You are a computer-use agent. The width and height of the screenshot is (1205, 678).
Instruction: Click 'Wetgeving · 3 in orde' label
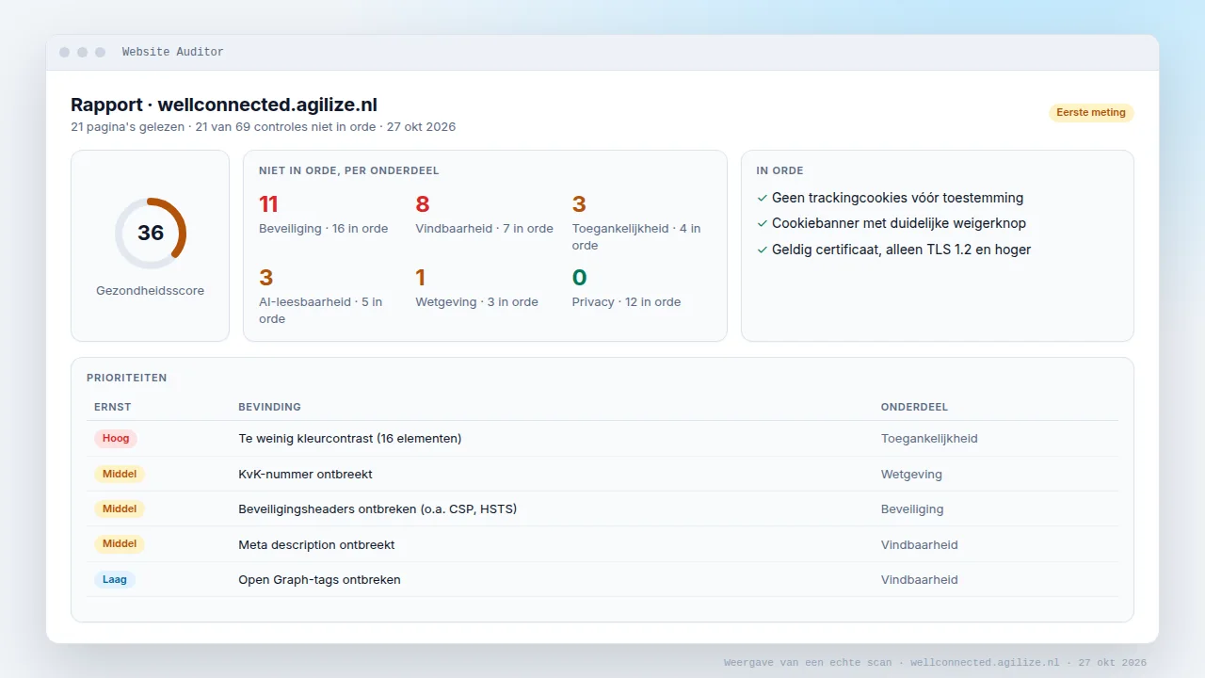[x=476, y=302]
